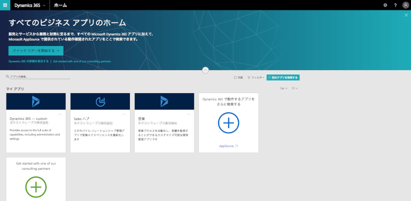Open the settings gear icon

(x=385, y=5)
